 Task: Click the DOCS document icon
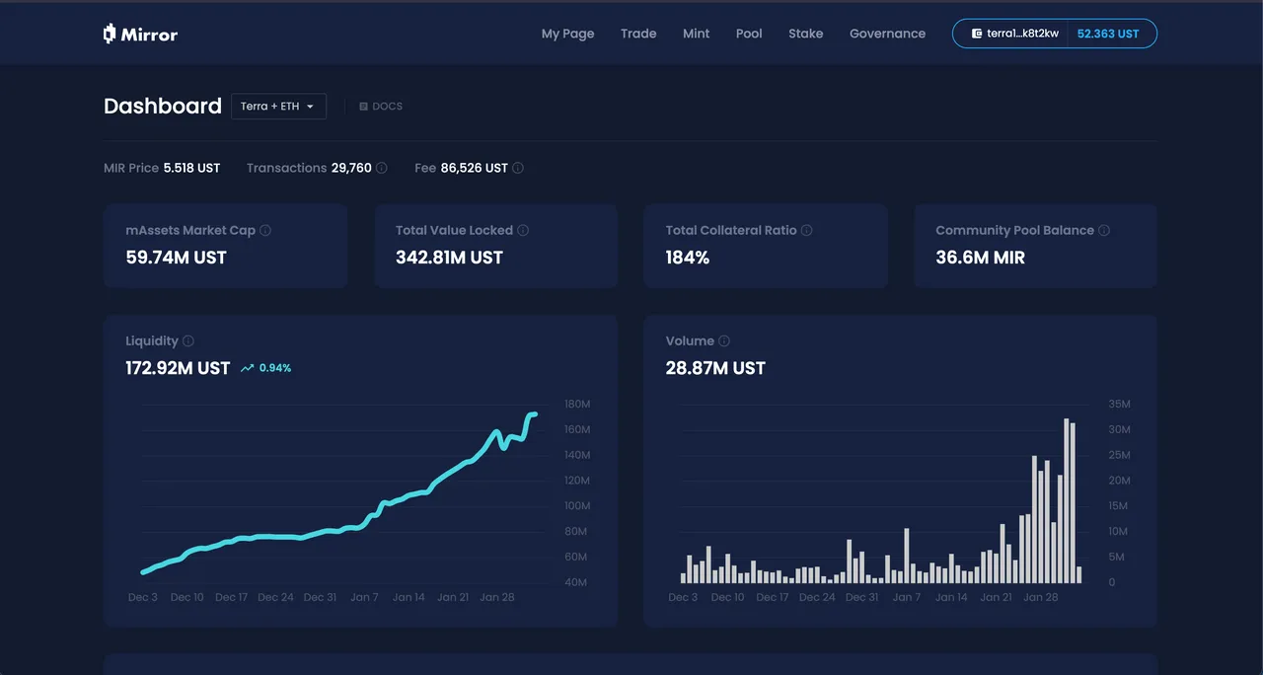click(x=363, y=107)
